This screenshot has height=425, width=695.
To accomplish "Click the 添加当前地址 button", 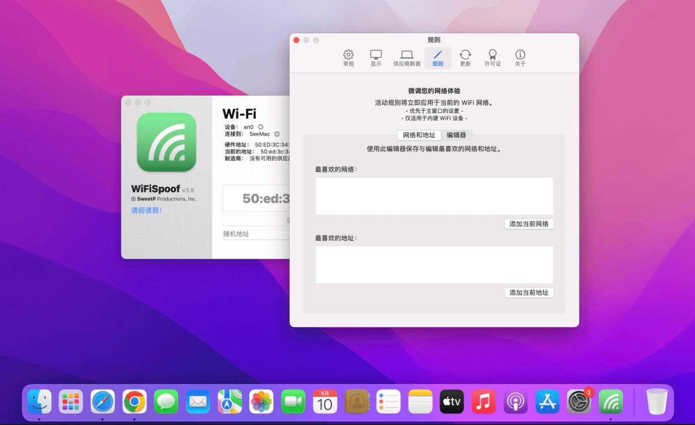I will (x=529, y=293).
